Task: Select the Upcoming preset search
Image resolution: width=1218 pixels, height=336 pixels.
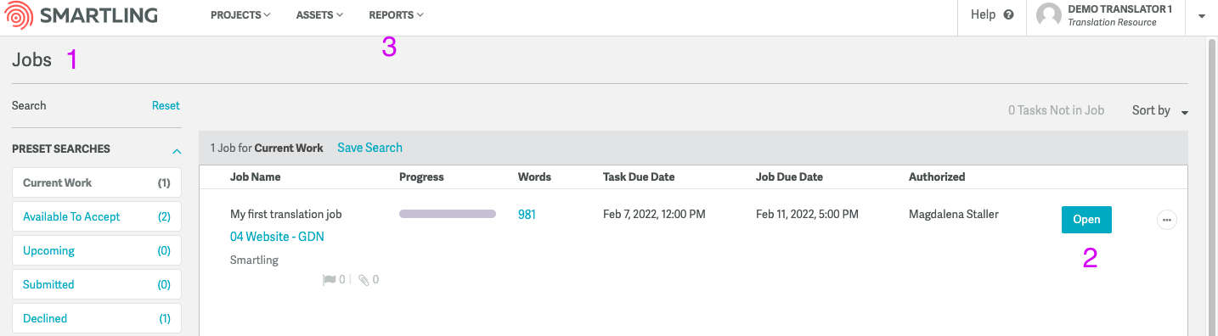Action: point(97,250)
